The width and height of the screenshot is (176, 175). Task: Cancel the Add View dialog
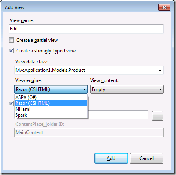coord(146,158)
